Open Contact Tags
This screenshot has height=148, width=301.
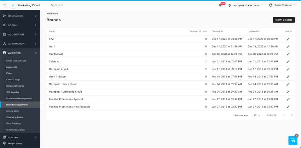point(13,80)
